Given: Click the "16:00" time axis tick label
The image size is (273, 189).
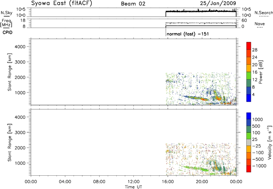Looking at the screenshot, I should tap(168, 182).
